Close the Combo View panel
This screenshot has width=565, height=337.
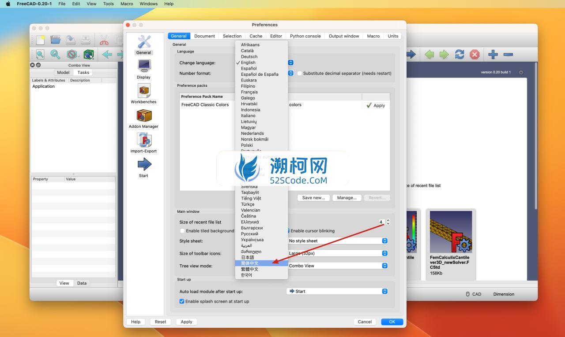pyautogui.click(x=32, y=65)
